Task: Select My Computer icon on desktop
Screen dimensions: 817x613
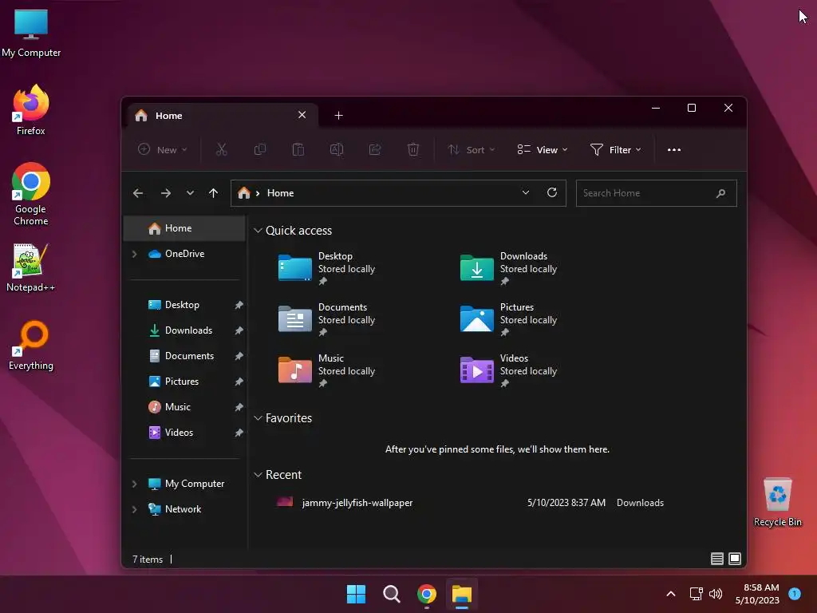Action: [x=31, y=34]
